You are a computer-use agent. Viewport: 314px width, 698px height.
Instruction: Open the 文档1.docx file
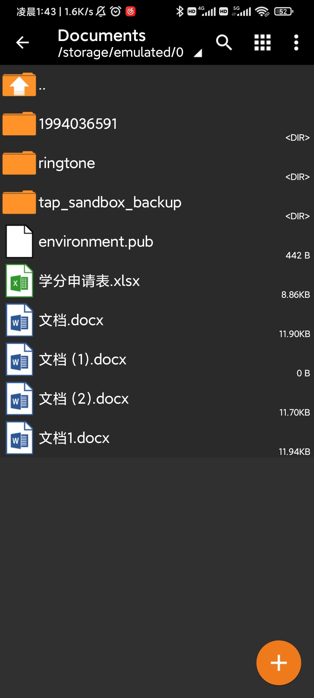74,438
